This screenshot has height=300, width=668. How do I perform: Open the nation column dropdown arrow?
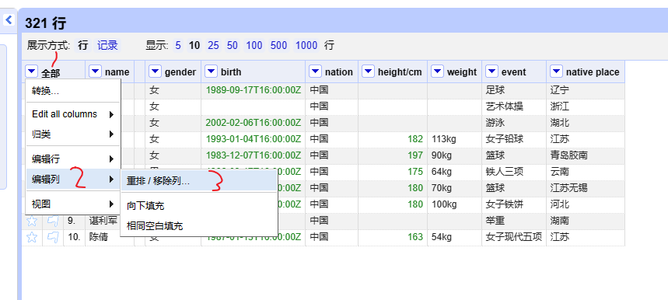tap(315, 72)
